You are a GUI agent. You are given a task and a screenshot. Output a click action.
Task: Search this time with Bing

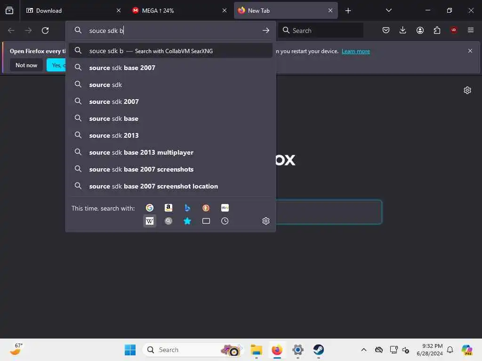pos(187,208)
